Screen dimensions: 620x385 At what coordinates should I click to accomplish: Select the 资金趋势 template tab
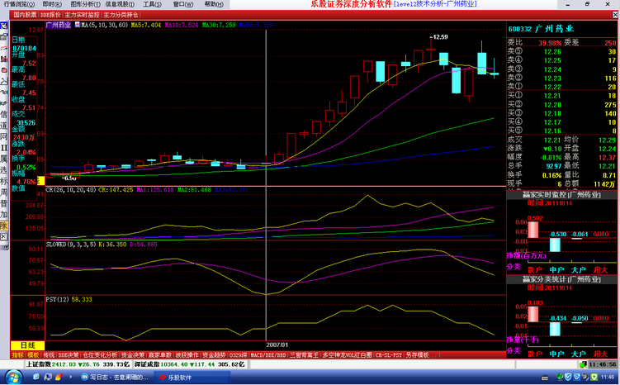(x=214, y=355)
